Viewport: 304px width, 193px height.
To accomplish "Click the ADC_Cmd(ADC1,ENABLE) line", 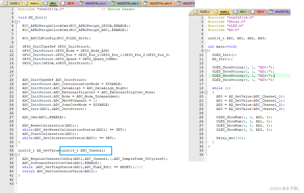I will point(44,117).
